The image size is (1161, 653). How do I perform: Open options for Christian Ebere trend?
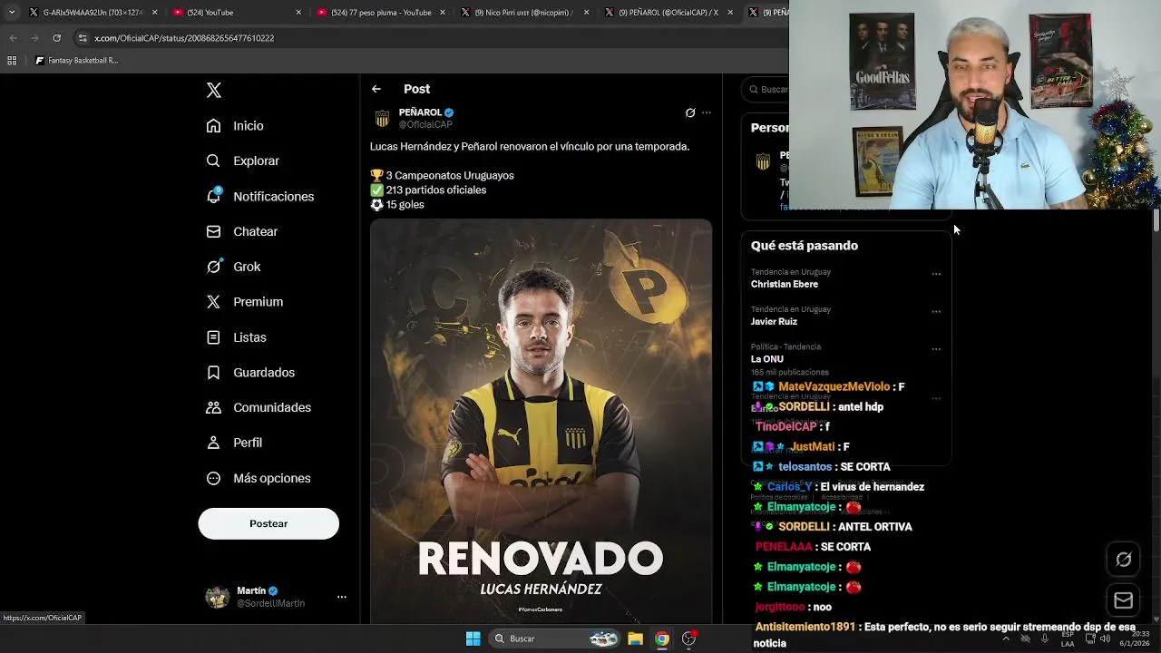click(936, 274)
